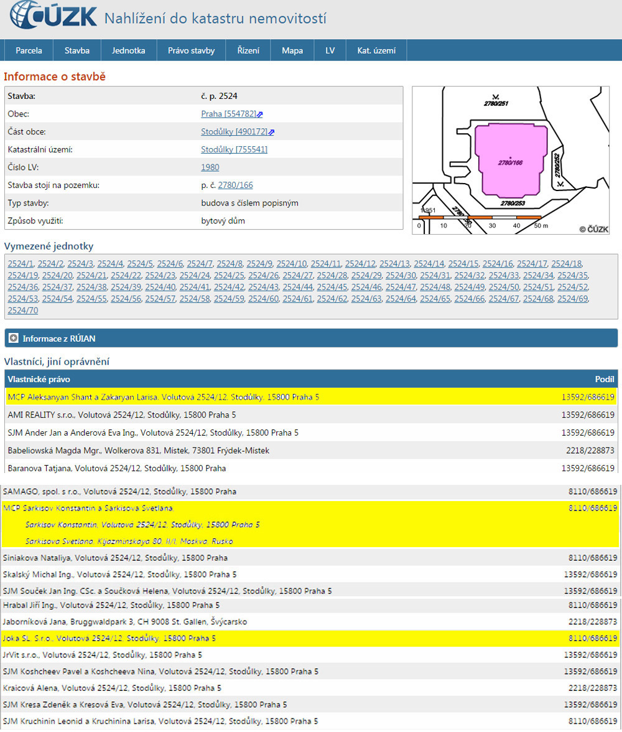622x732 pixels.
Task: Click the building number č. p. 2524
Action: point(220,96)
